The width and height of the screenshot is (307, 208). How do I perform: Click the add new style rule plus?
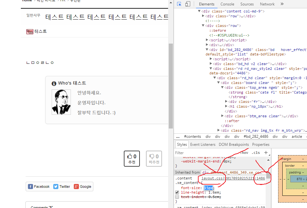pos(266,153)
